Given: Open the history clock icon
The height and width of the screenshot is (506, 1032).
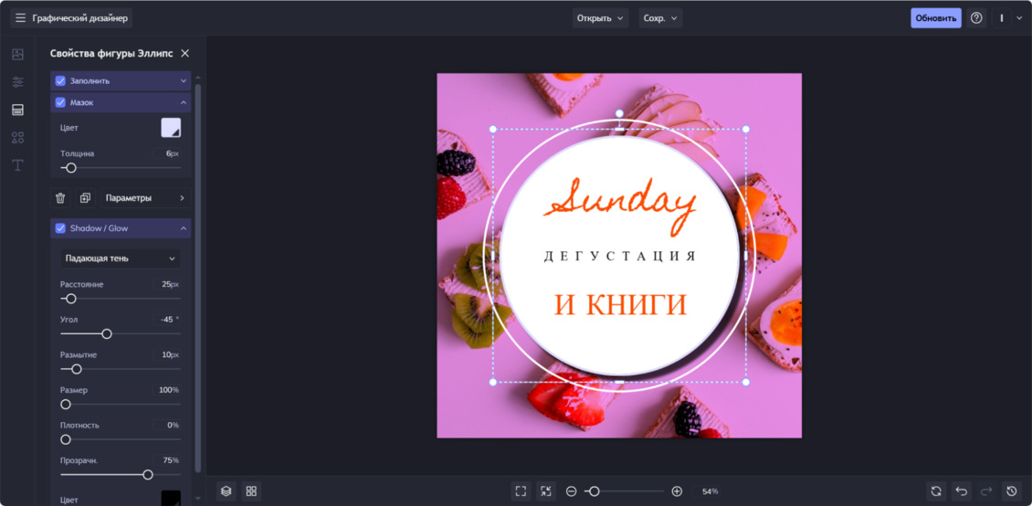Looking at the screenshot, I should (x=1012, y=490).
